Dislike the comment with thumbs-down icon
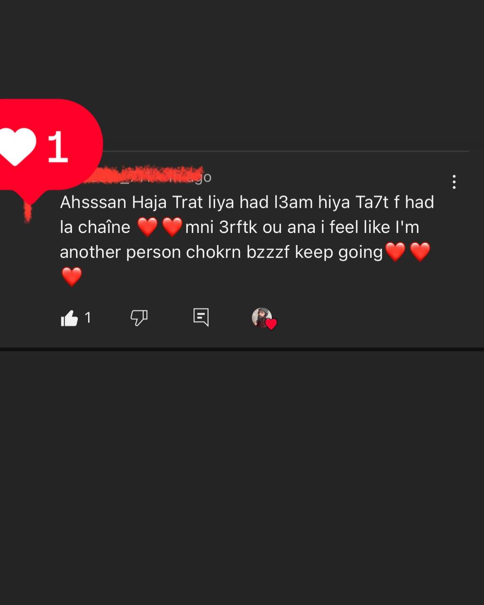 pos(139,318)
